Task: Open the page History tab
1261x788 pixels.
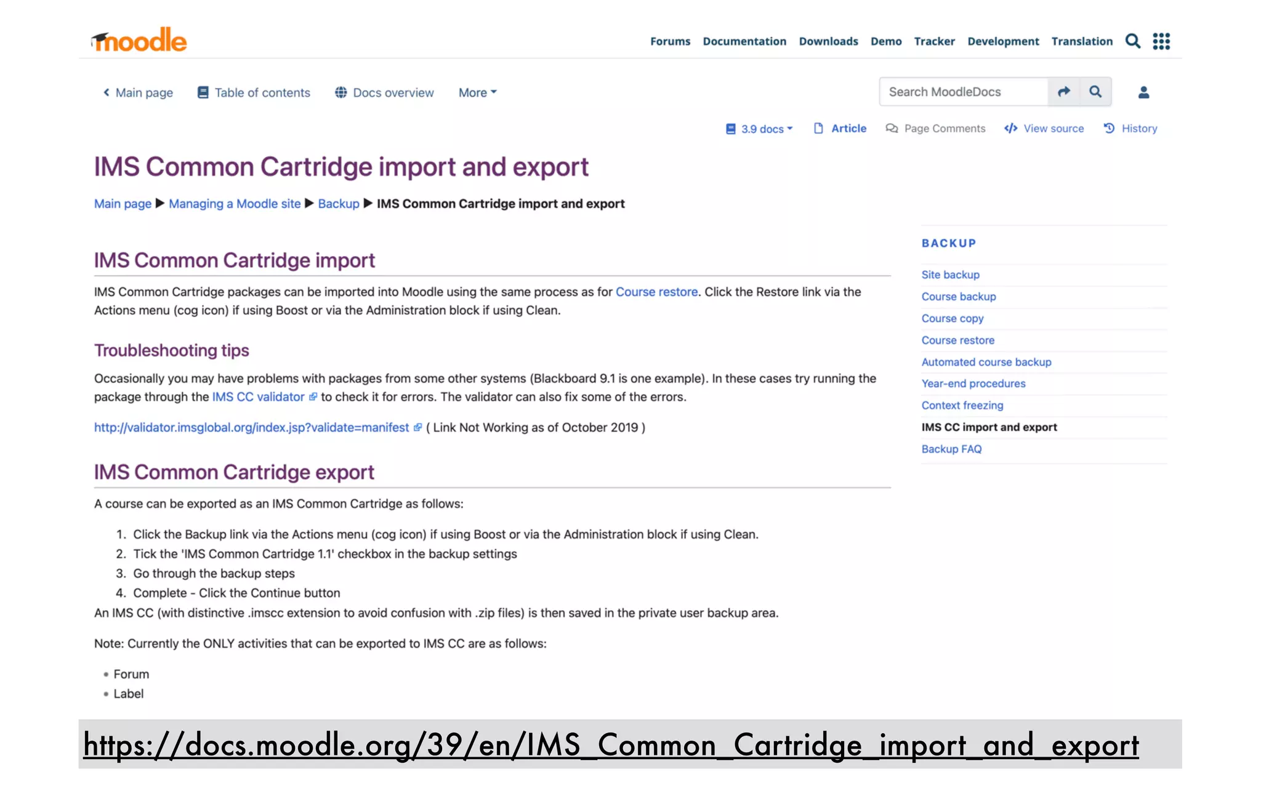Action: coord(1130,128)
